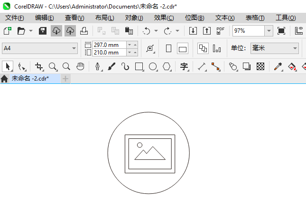
Task: Select the Blend effects tool
Action: click(x=233, y=67)
